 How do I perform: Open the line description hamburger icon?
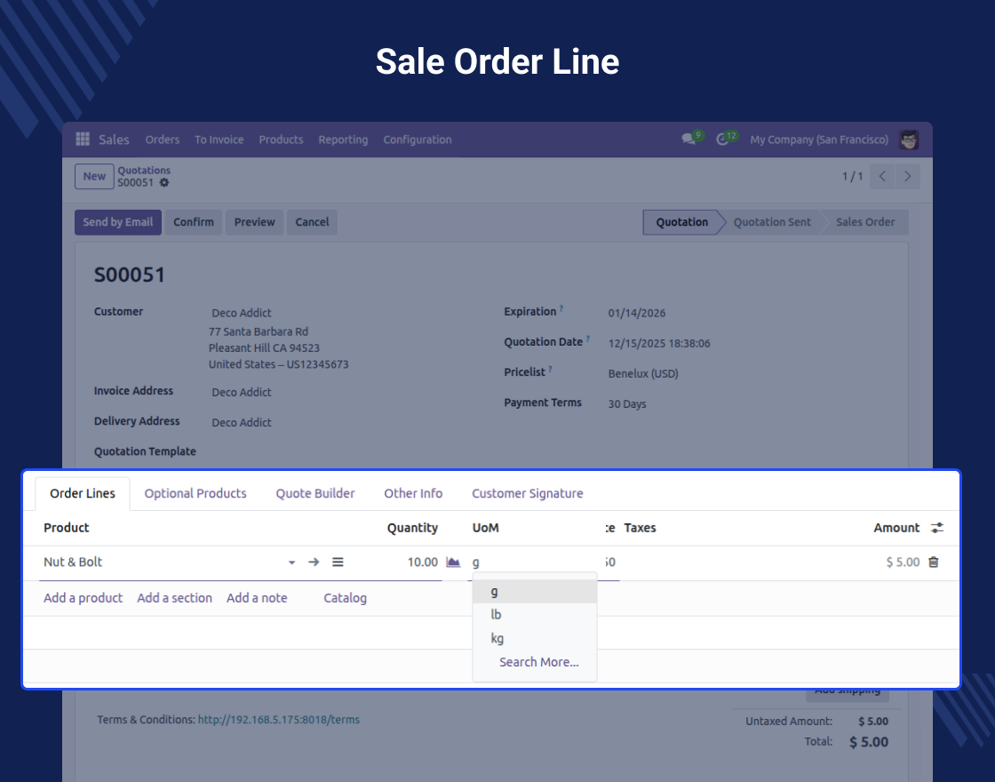[x=338, y=562]
